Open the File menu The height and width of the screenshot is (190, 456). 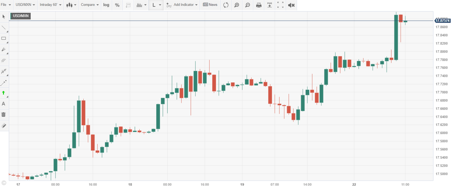(x=6, y=5)
